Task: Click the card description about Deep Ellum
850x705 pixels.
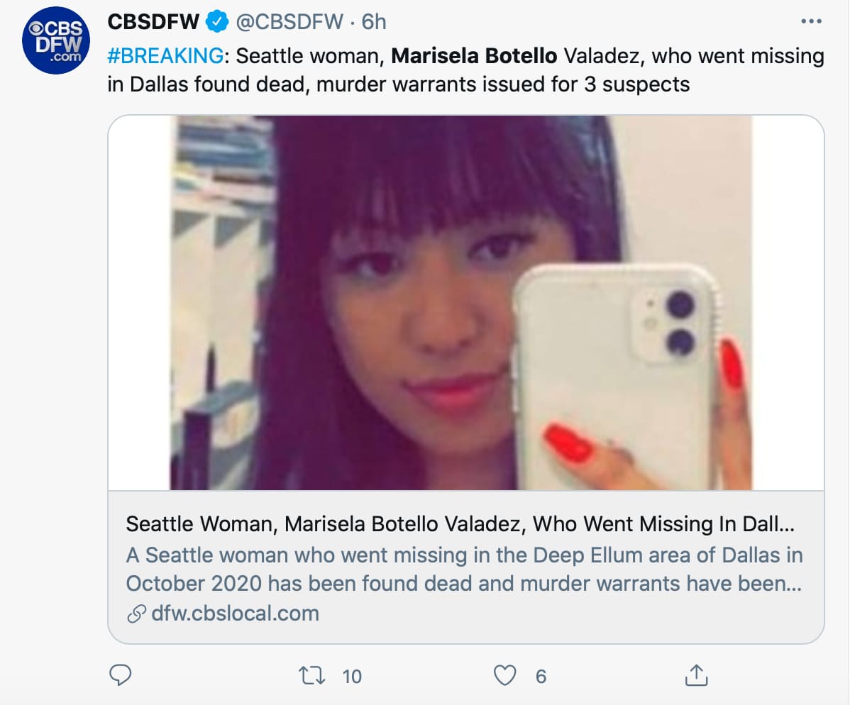Action: coord(464,569)
